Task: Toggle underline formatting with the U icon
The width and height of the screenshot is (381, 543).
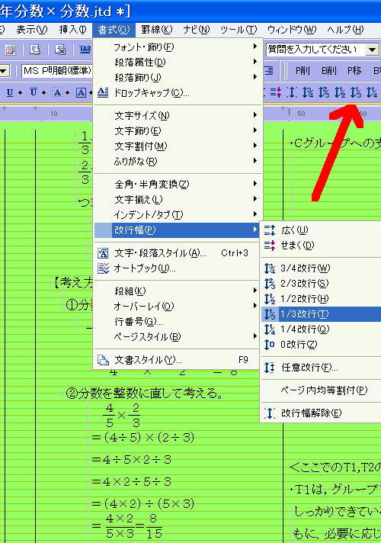Action: (10, 92)
